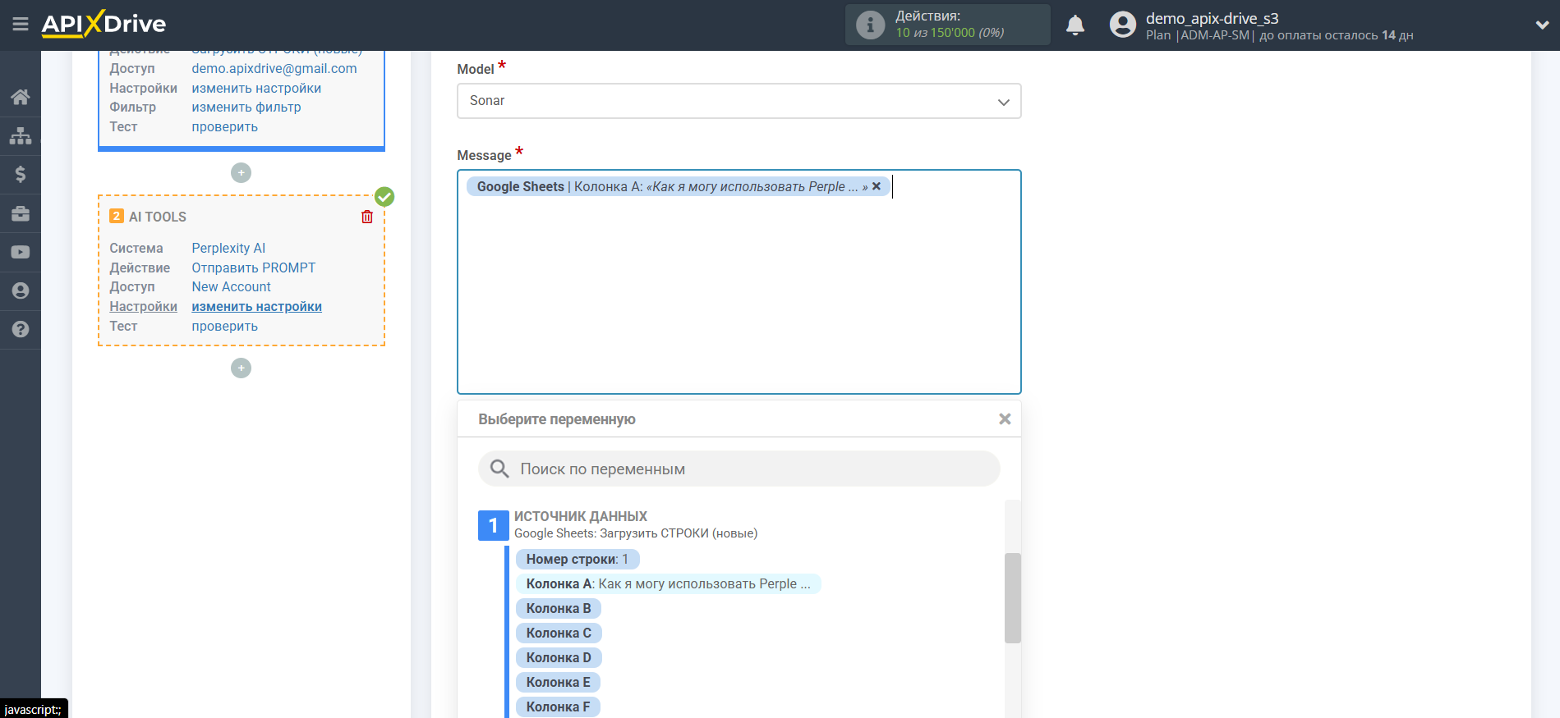The image size is (1560, 718).
Task: Insert the Колонка C variable
Action: 559,633
